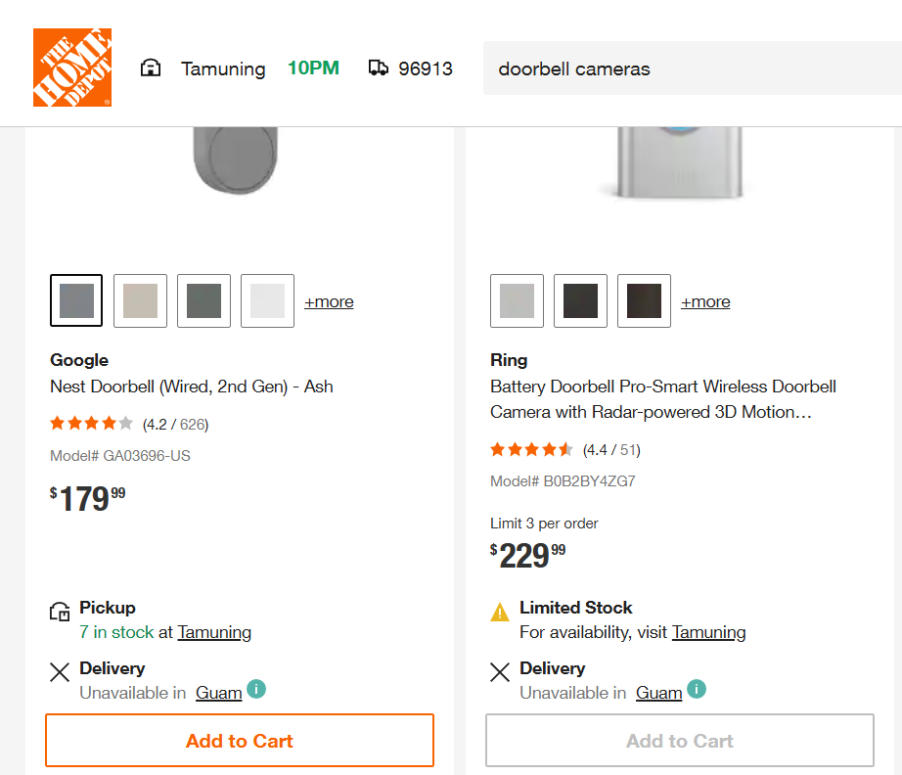This screenshot has width=902, height=775.
Task: Open Nest Doorbell (Wired, 2nd Gen) product link
Action: click(x=192, y=387)
